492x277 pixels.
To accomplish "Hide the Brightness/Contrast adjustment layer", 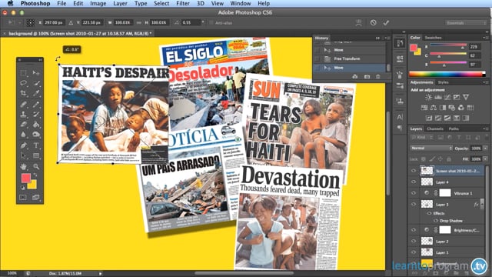I will coord(414,230).
